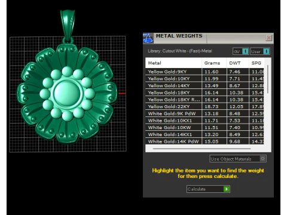Select the White Gold:14KX1 row

(x=204, y=134)
